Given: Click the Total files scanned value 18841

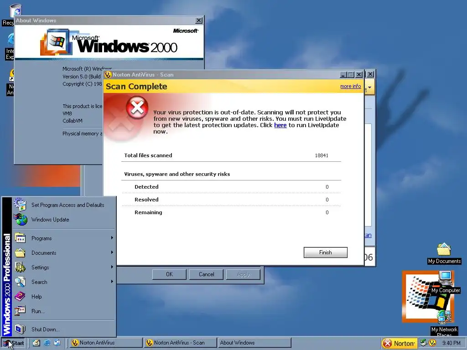Looking at the screenshot, I should [x=322, y=155].
